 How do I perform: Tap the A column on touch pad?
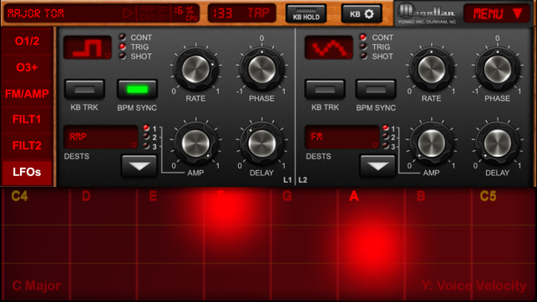click(372, 244)
